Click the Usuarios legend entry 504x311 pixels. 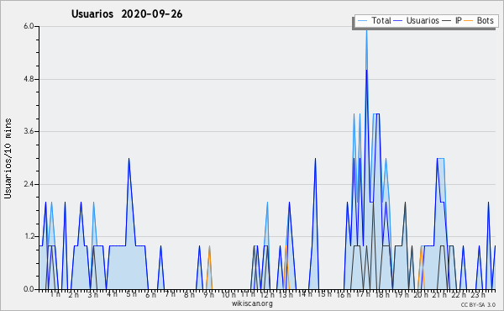pyautogui.click(x=417, y=20)
